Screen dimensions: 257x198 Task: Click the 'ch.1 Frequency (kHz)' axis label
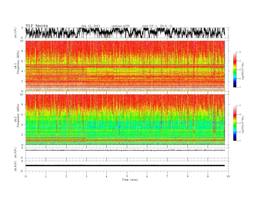tap(17, 62)
